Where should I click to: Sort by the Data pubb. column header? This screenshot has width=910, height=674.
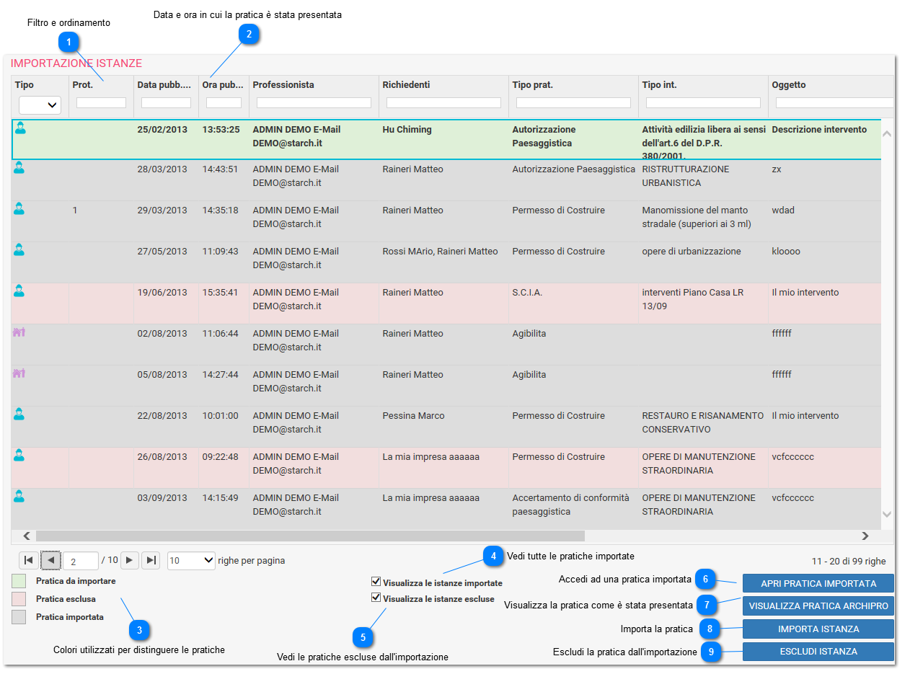click(x=164, y=85)
